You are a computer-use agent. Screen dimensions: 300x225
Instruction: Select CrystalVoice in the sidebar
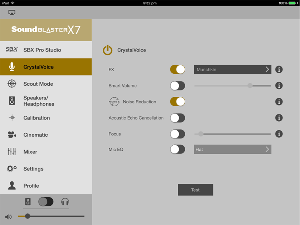[x=46, y=67]
